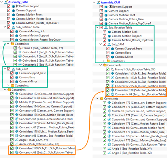Toggle Coincident 172 checkbox in left tree

[x=12, y=94]
